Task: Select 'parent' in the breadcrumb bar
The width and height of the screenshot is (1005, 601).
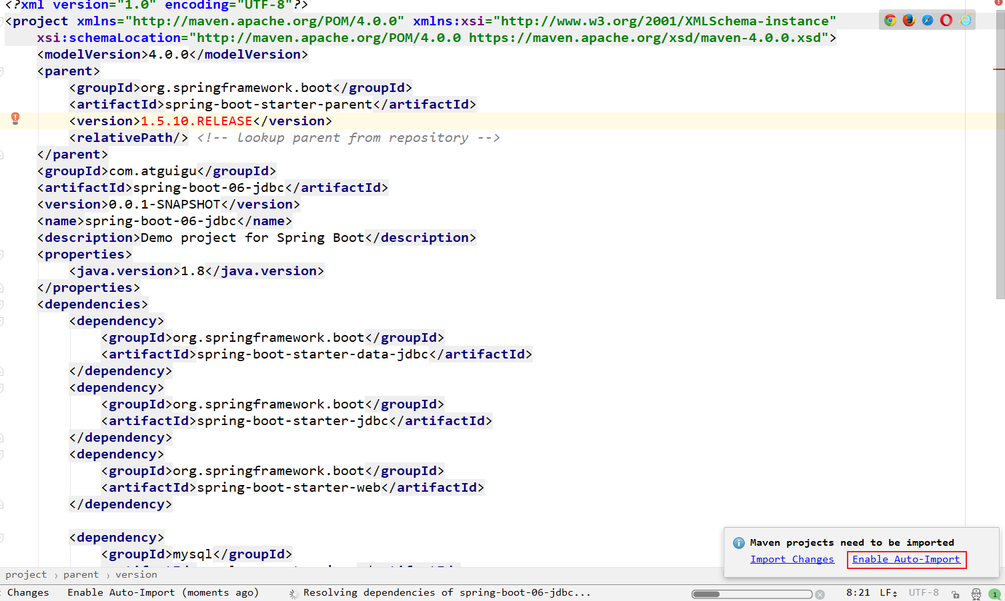Action: 81,574
